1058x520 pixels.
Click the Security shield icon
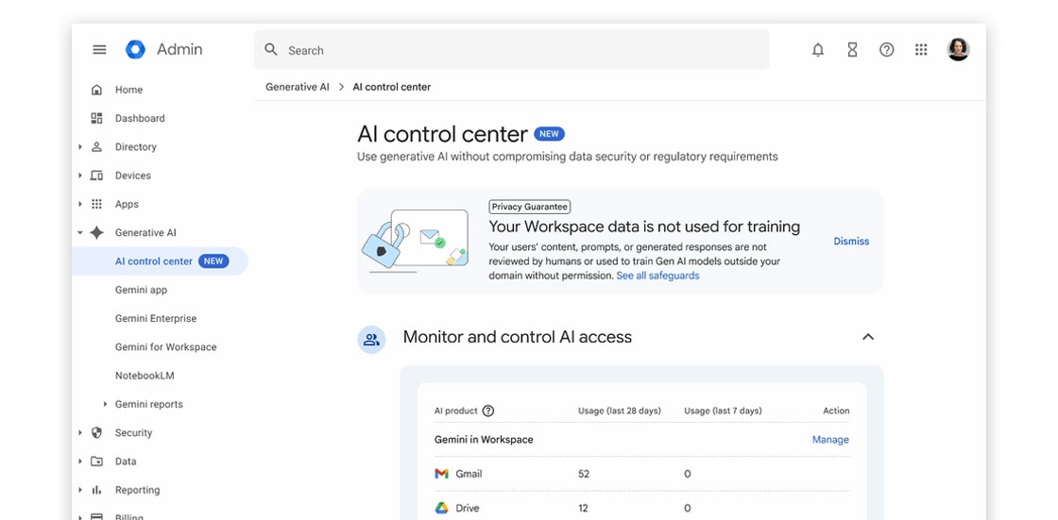[96, 432]
